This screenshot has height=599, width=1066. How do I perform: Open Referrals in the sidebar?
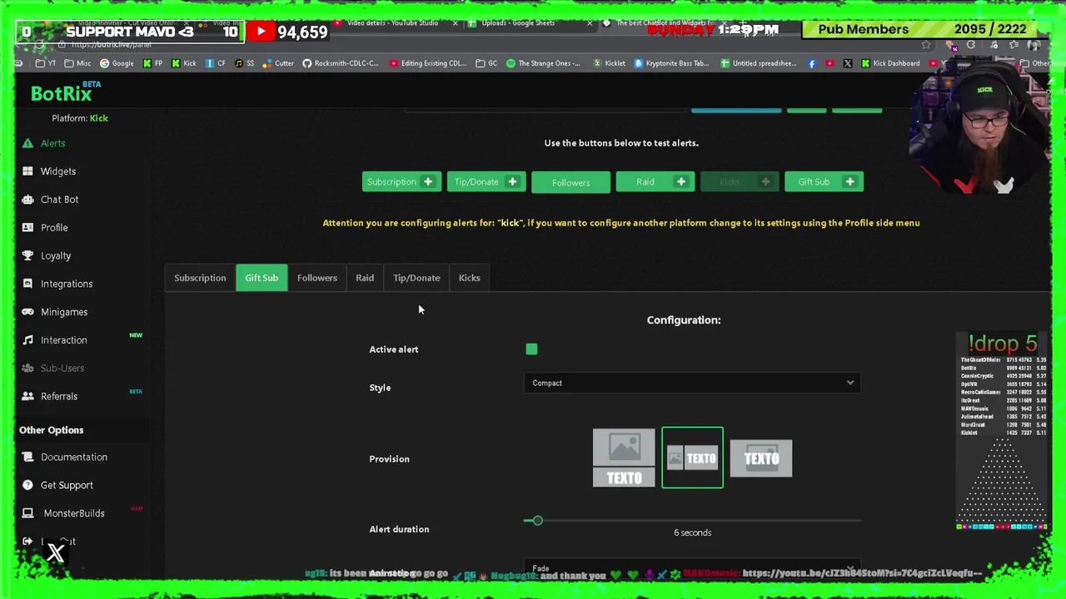[x=58, y=396]
